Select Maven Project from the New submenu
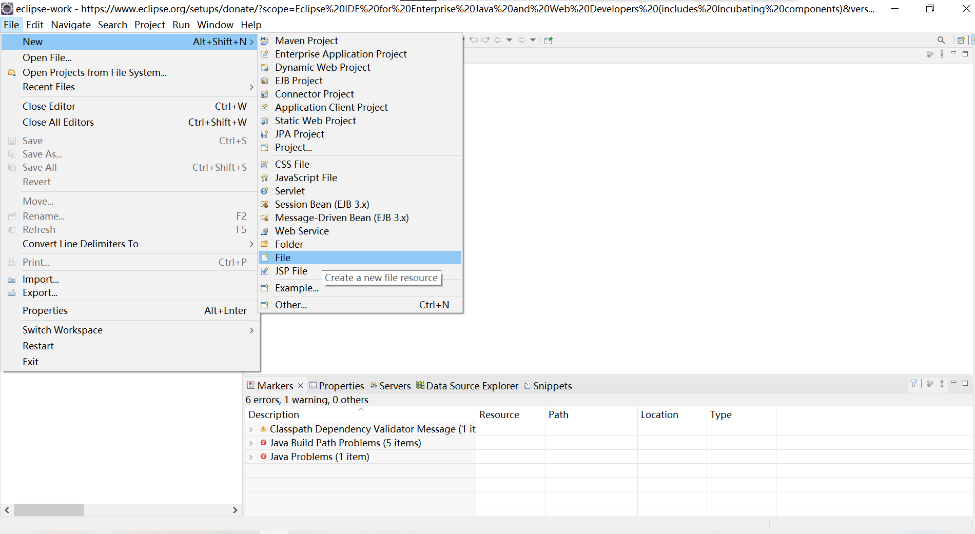Image resolution: width=975 pixels, height=534 pixels. pos(306,41)
